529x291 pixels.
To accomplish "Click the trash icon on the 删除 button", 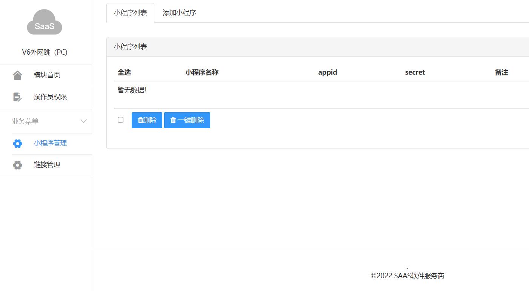I will pos(140,120).
